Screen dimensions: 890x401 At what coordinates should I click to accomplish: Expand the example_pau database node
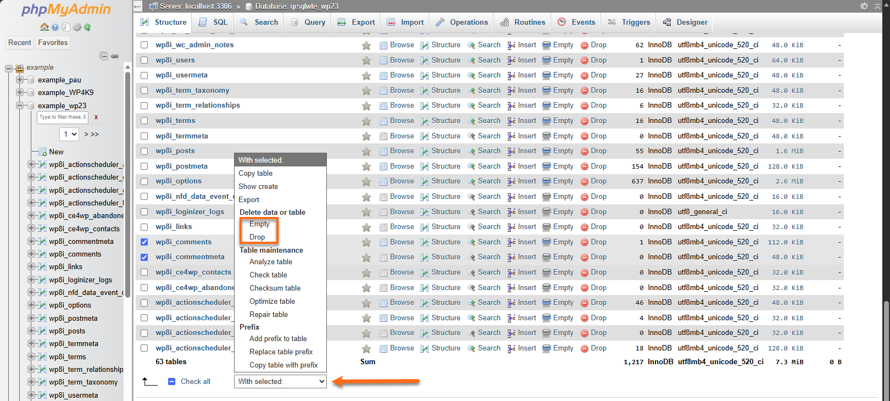click(20, 80)
